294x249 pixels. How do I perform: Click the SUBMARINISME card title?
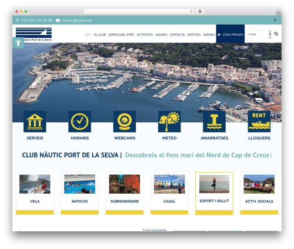click(x=125, y=201)
